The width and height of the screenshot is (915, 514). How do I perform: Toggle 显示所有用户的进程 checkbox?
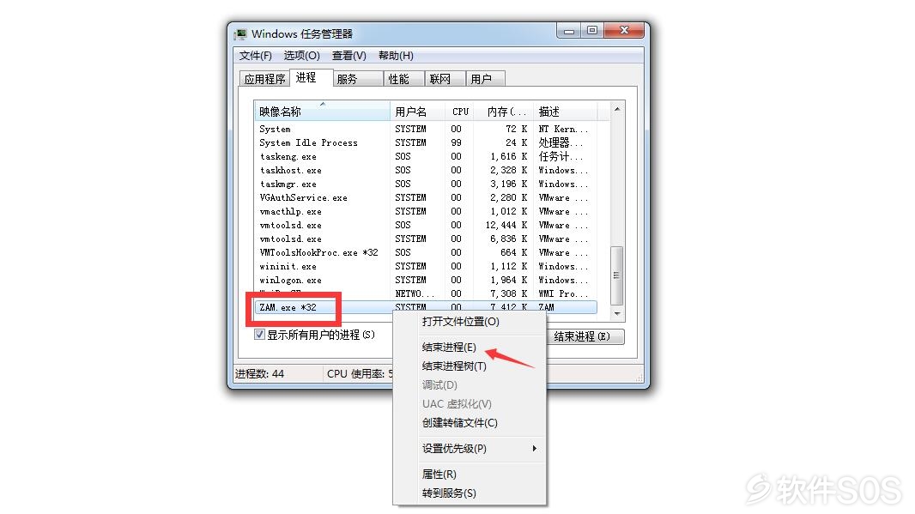[260, 335]
